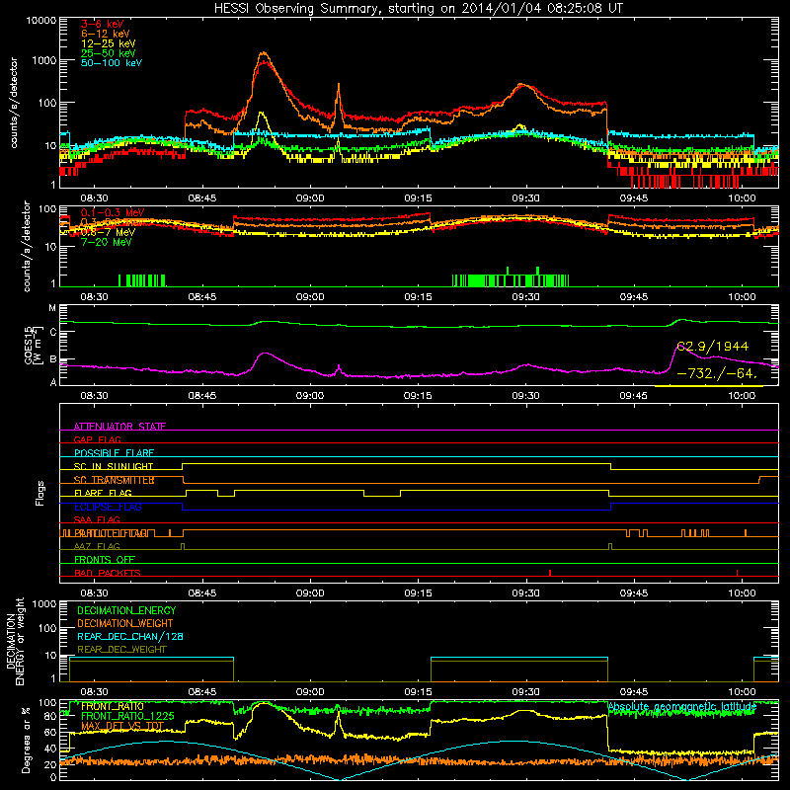Click the BAD_PACKETS spike just before 10:00

(737, 573)
